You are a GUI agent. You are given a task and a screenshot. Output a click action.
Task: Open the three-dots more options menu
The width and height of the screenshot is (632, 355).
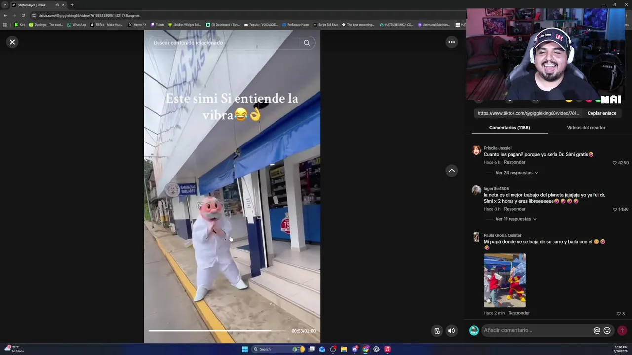(x=451, y=42)
